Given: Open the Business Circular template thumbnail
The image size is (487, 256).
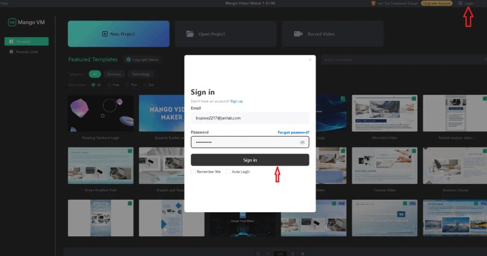Looking at the screenshot, I should (455, 165).
